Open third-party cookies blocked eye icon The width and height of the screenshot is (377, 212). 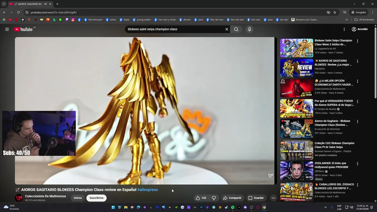pos(328,12)
